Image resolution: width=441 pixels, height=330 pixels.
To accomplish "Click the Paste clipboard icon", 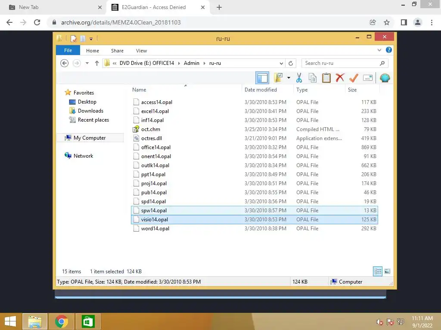I will click(x=326, y=78).
